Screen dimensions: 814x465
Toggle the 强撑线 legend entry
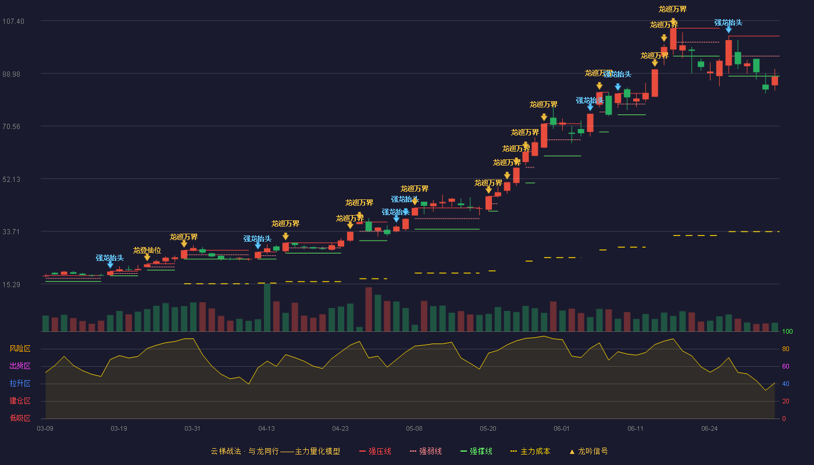point(476,451)
